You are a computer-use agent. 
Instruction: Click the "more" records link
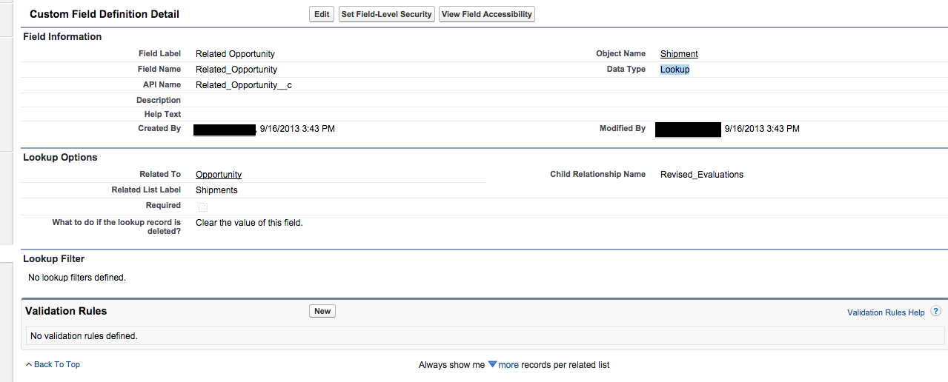[x=508, y=365]
